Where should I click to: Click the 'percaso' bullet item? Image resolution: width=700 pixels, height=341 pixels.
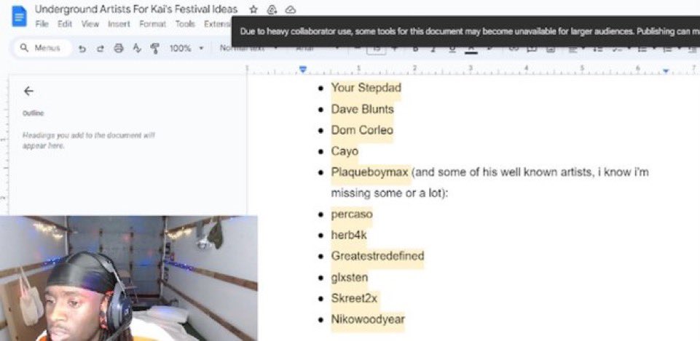click(x=351, y=214)
